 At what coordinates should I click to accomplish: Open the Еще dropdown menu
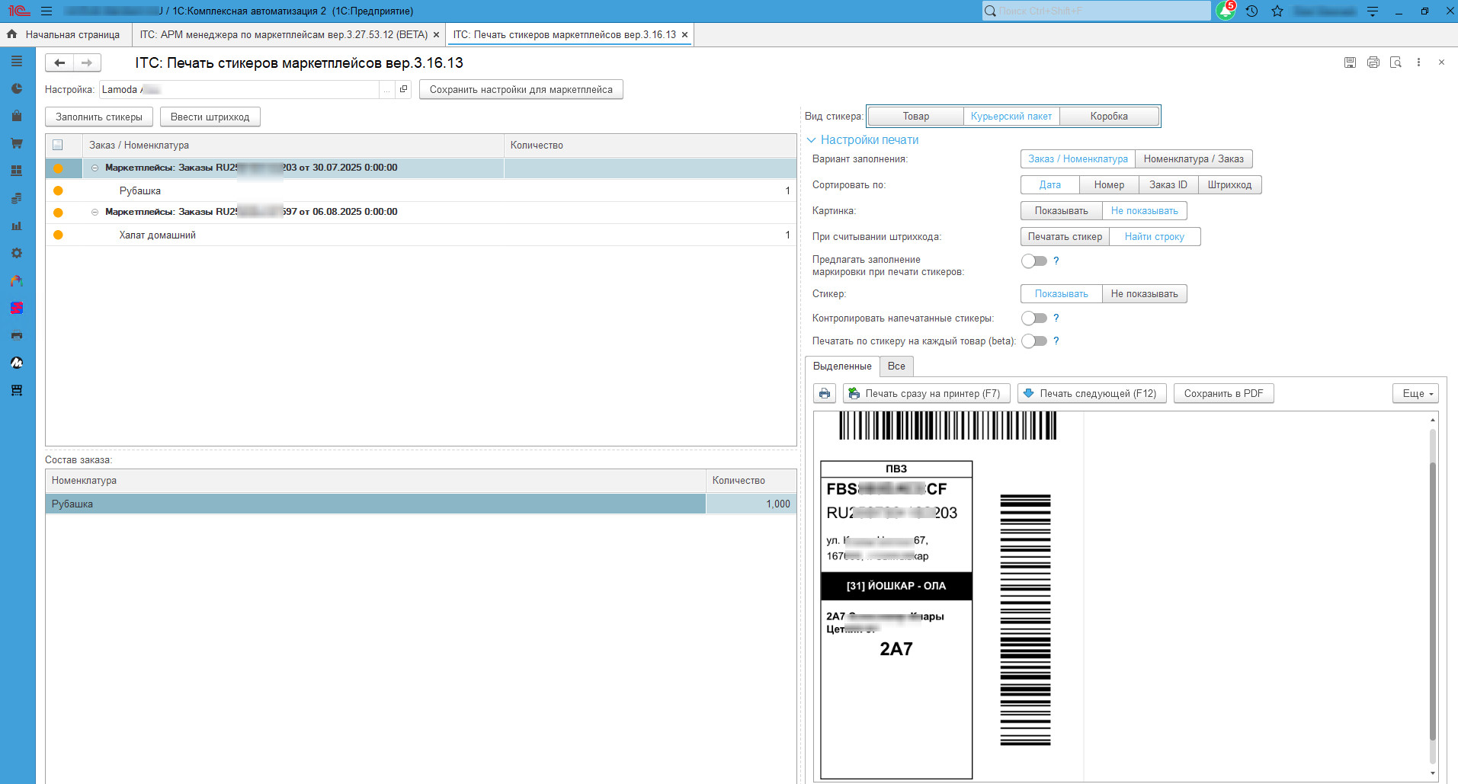1418,394
